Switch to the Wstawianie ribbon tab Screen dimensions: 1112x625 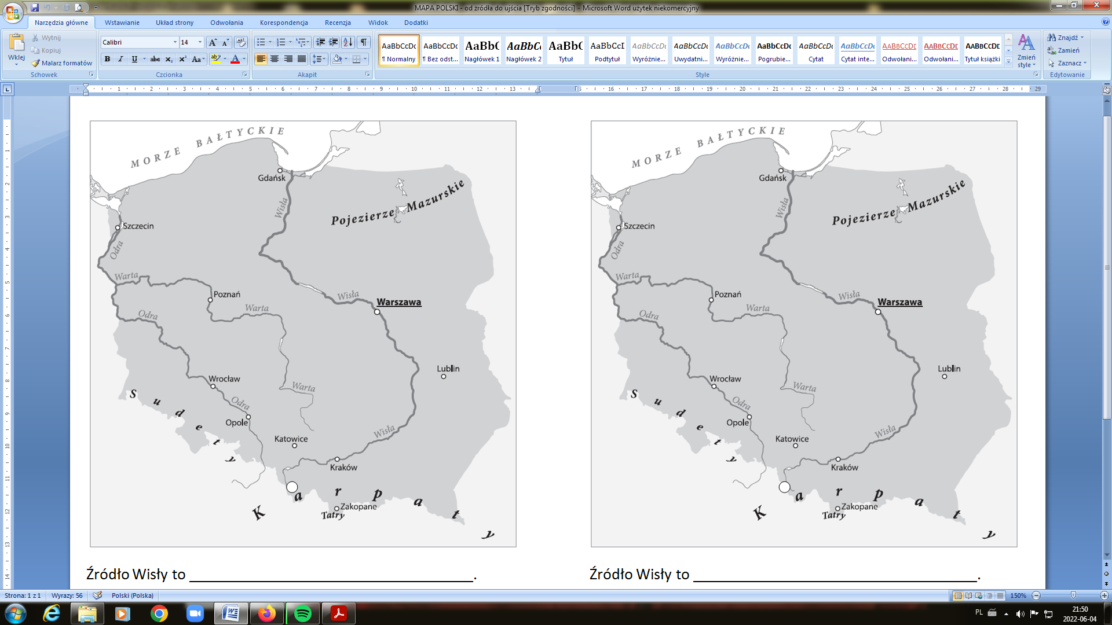click(x=120, y=23)
